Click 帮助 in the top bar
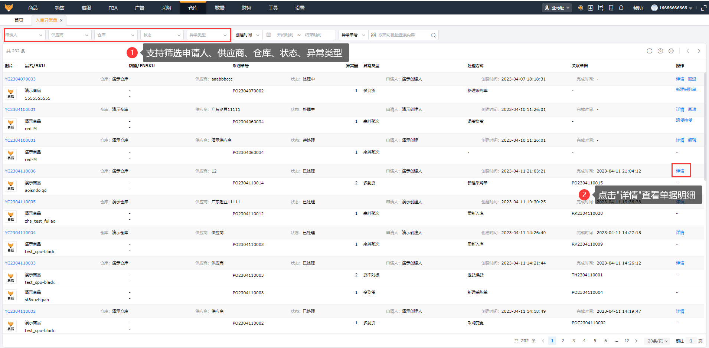 (x=638, y=8)
